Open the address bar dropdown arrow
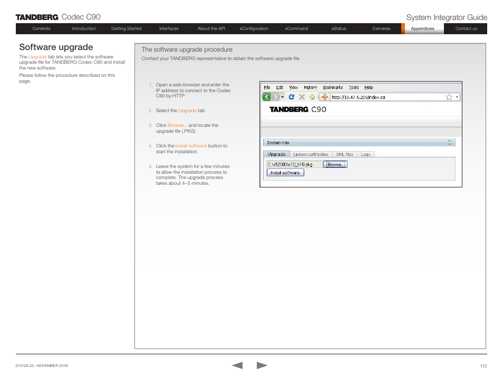 coord(457,97)
